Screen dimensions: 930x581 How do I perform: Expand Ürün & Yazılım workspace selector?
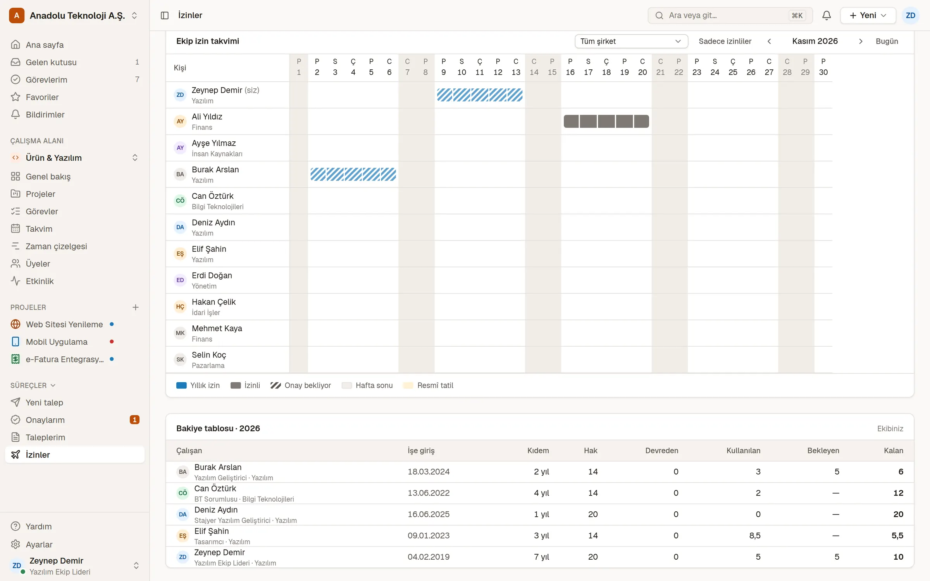(x=75, y=158)
